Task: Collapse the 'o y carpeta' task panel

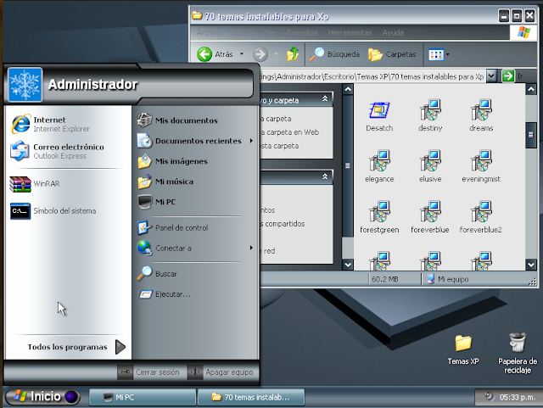Action: point(325,98)
